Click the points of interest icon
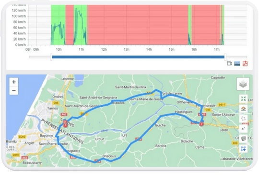Image resolution: width=259 pixels, height=175 pixels. pyautogui.click(x=243, y=129)
